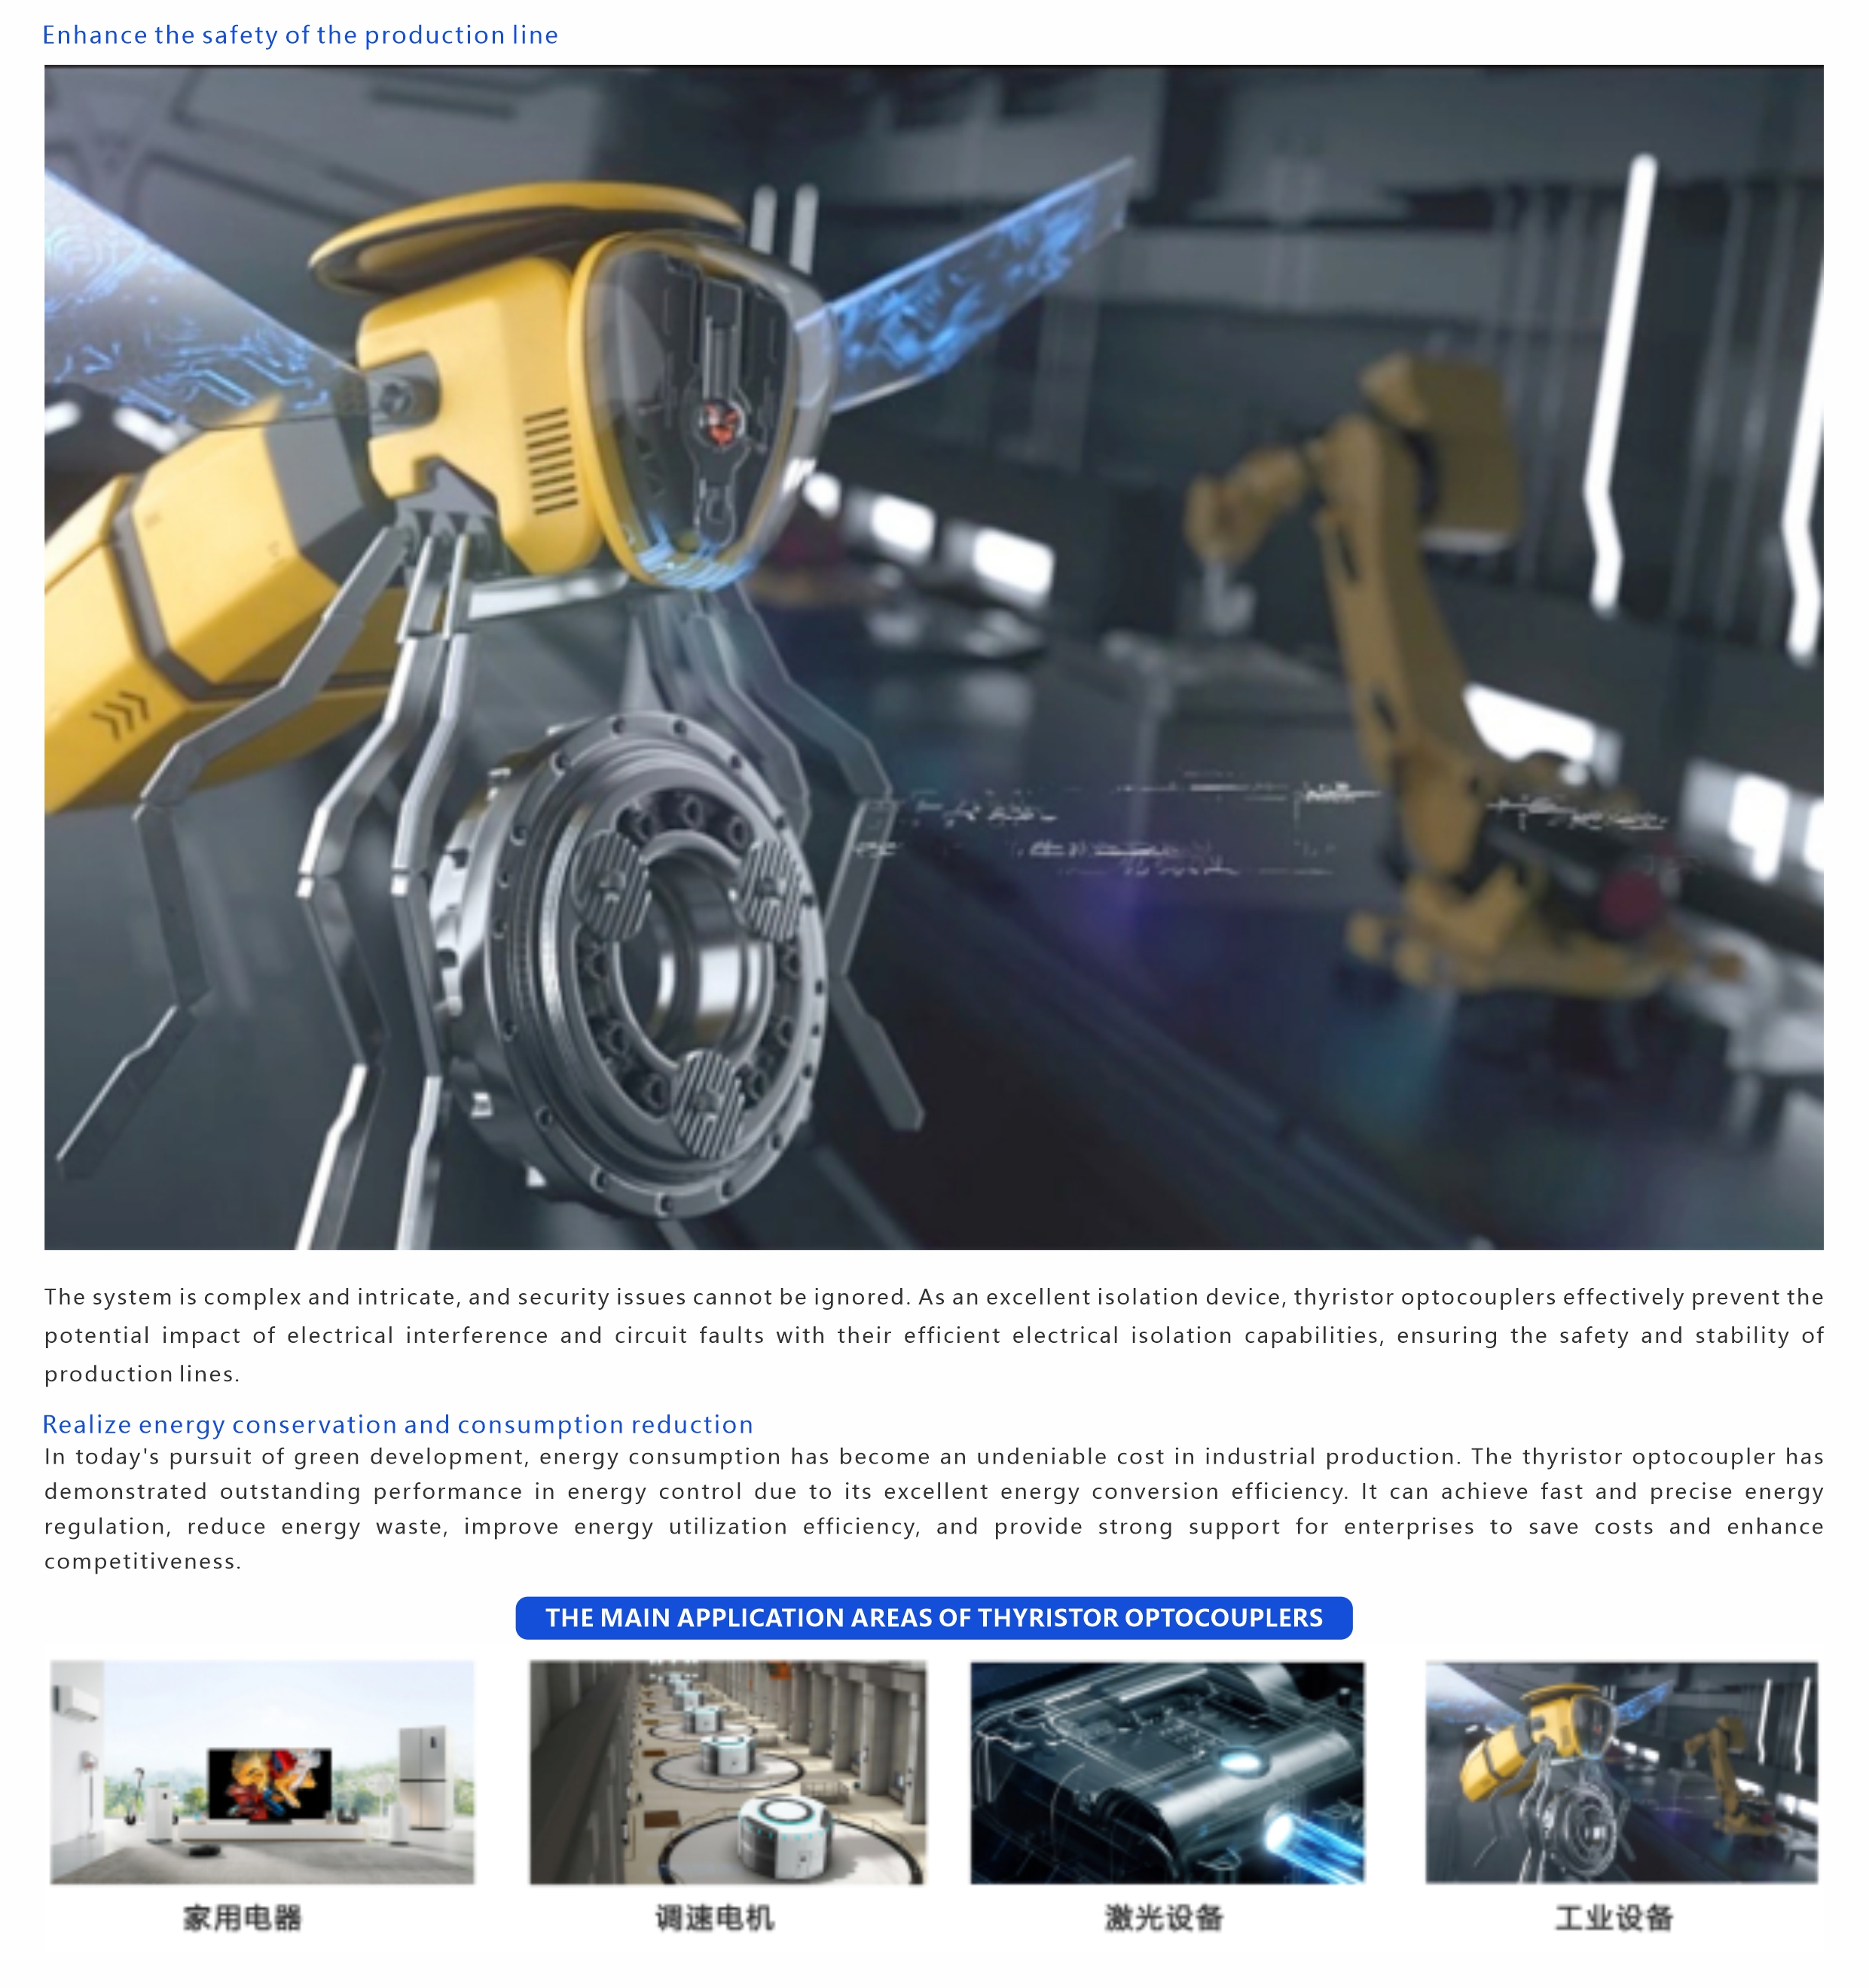This screenshot has height=1988, width=1869.
Task: Click the 'Realize energy conservation and consumption reduction' heading
Action: pos(398,1424)
